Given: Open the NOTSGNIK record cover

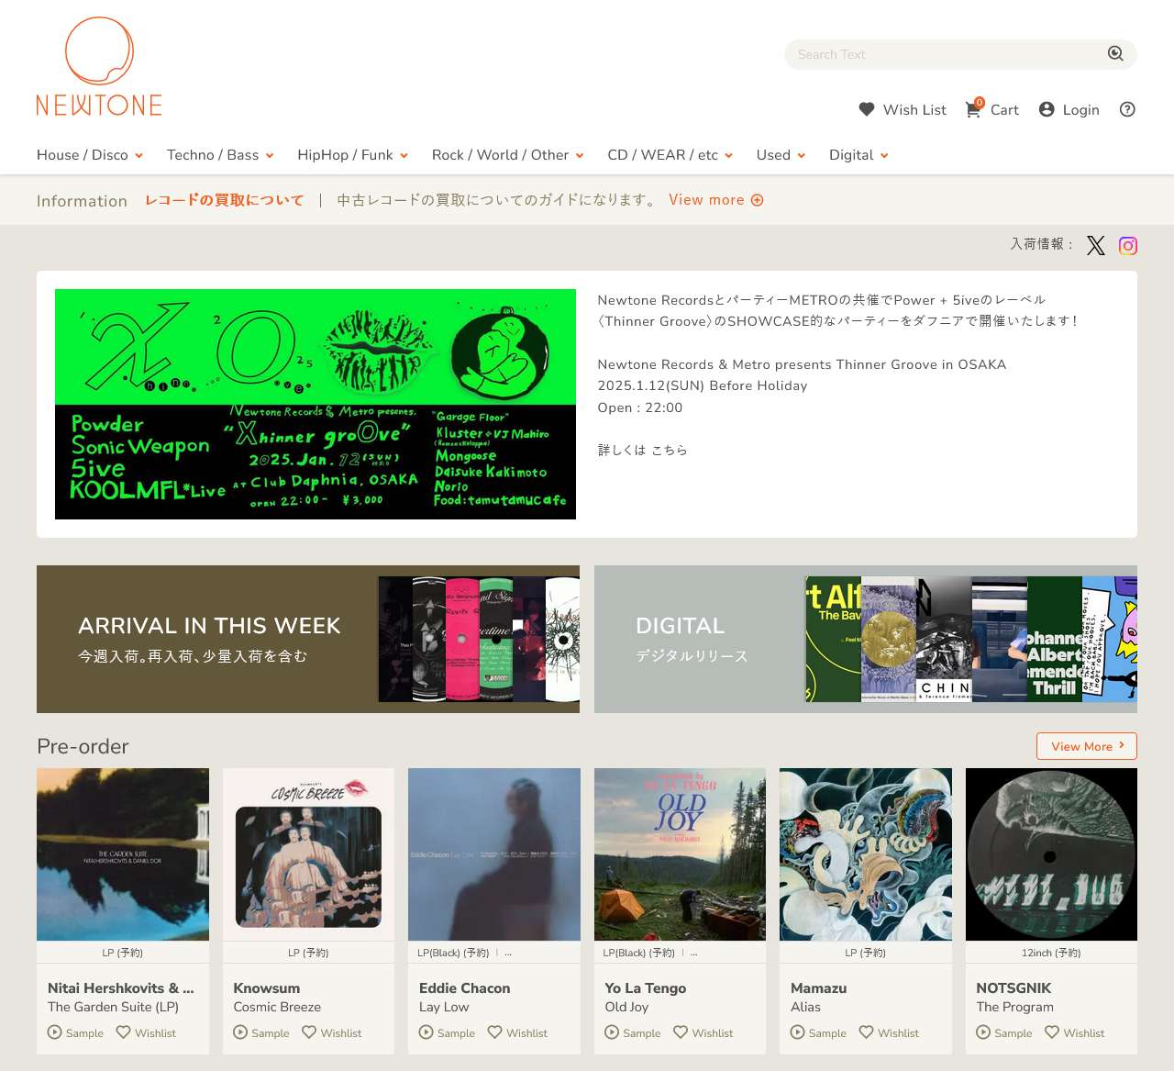Looking at the screenshot, I should (1051, 854).
